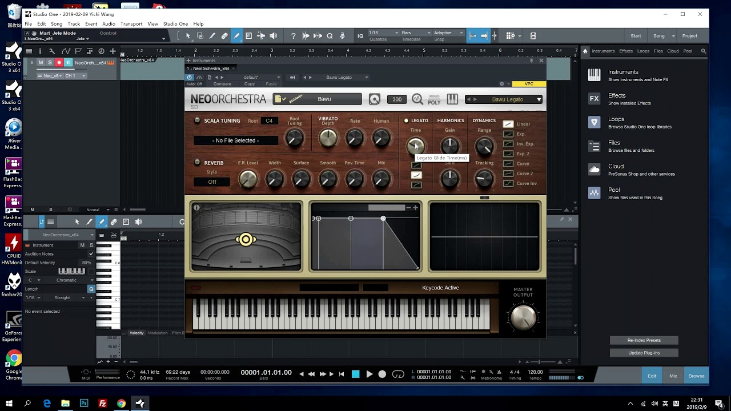The image size is (731, 411).
Task: Add a track with the plus icon
Action: (x=113, y=51)
